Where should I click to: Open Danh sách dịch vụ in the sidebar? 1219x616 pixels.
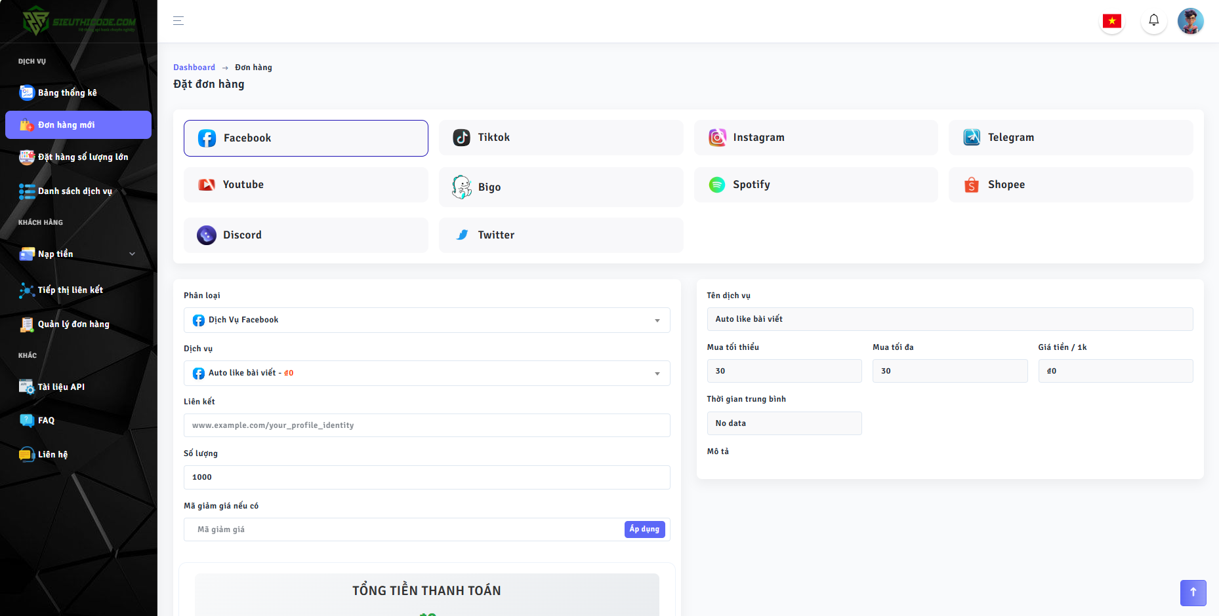pyautogui.click(x=78, y=191)
